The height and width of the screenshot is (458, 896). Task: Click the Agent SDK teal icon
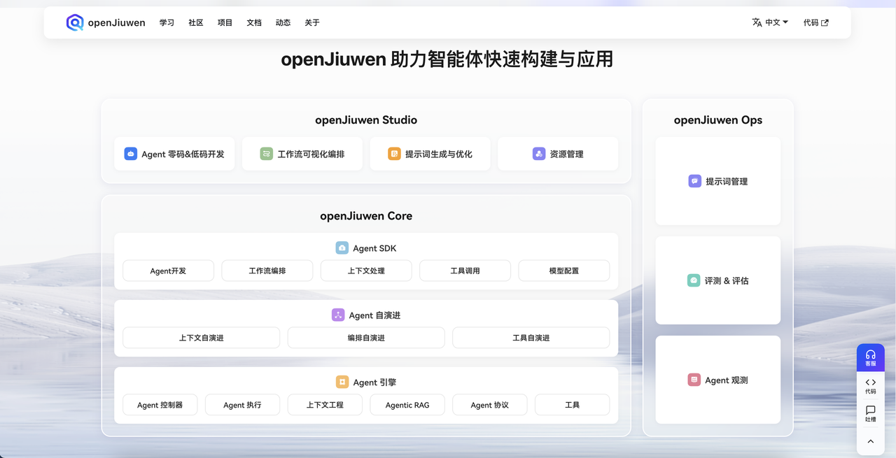(342, 248)
